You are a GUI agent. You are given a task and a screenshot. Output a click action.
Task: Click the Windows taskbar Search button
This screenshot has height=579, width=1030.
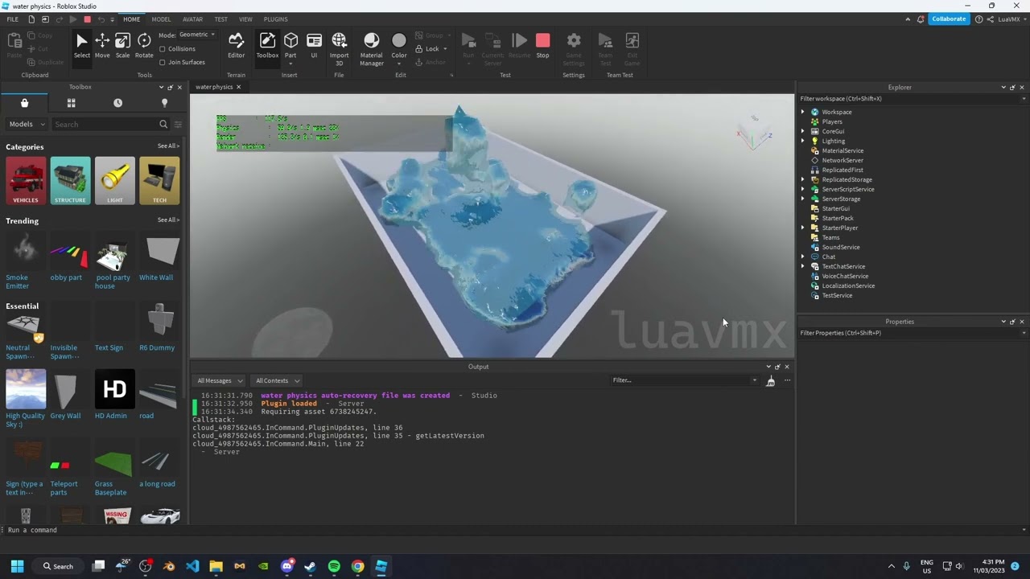(59, 566)
